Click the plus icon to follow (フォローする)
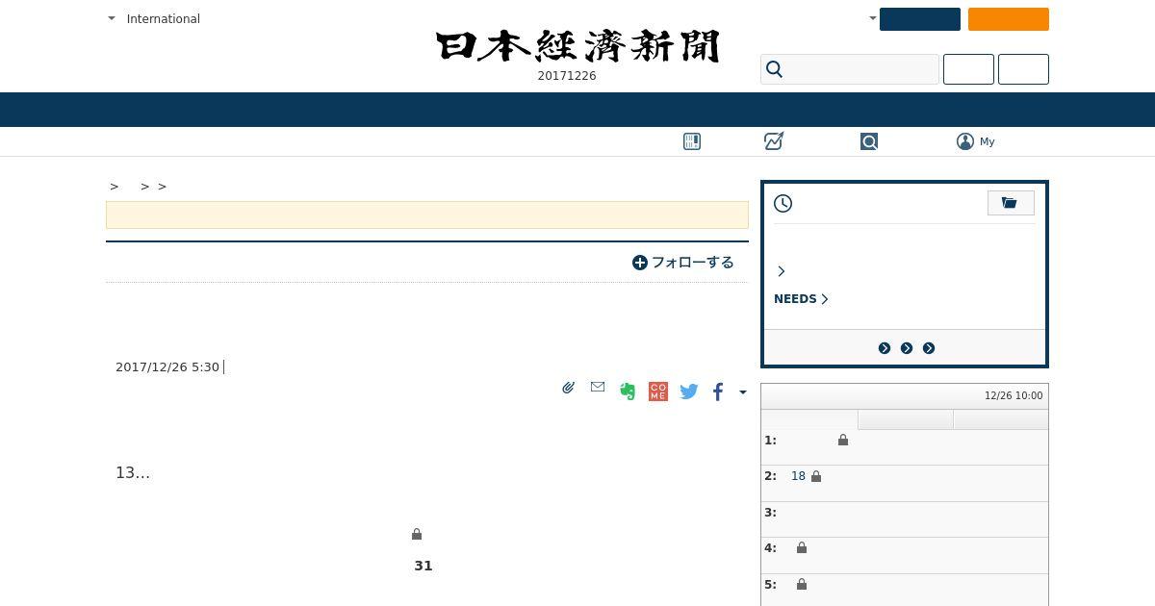 pos(640,263)
